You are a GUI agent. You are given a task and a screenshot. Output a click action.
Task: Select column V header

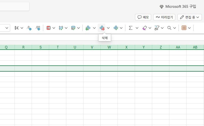pyautogui.click(x=92, y=47)
